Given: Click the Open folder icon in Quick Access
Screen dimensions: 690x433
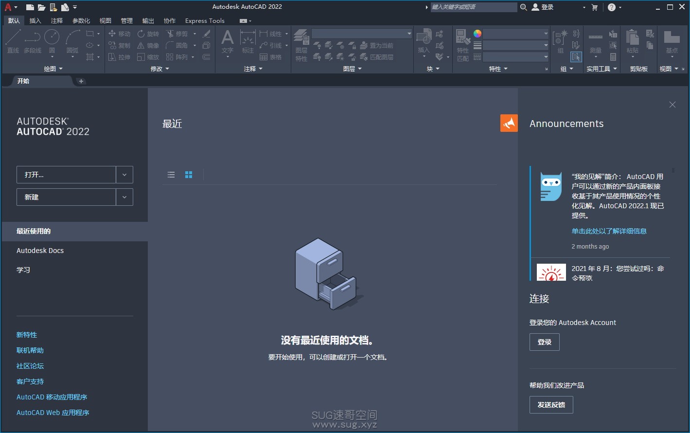Looking at the screenshot, I should point(42,7).
